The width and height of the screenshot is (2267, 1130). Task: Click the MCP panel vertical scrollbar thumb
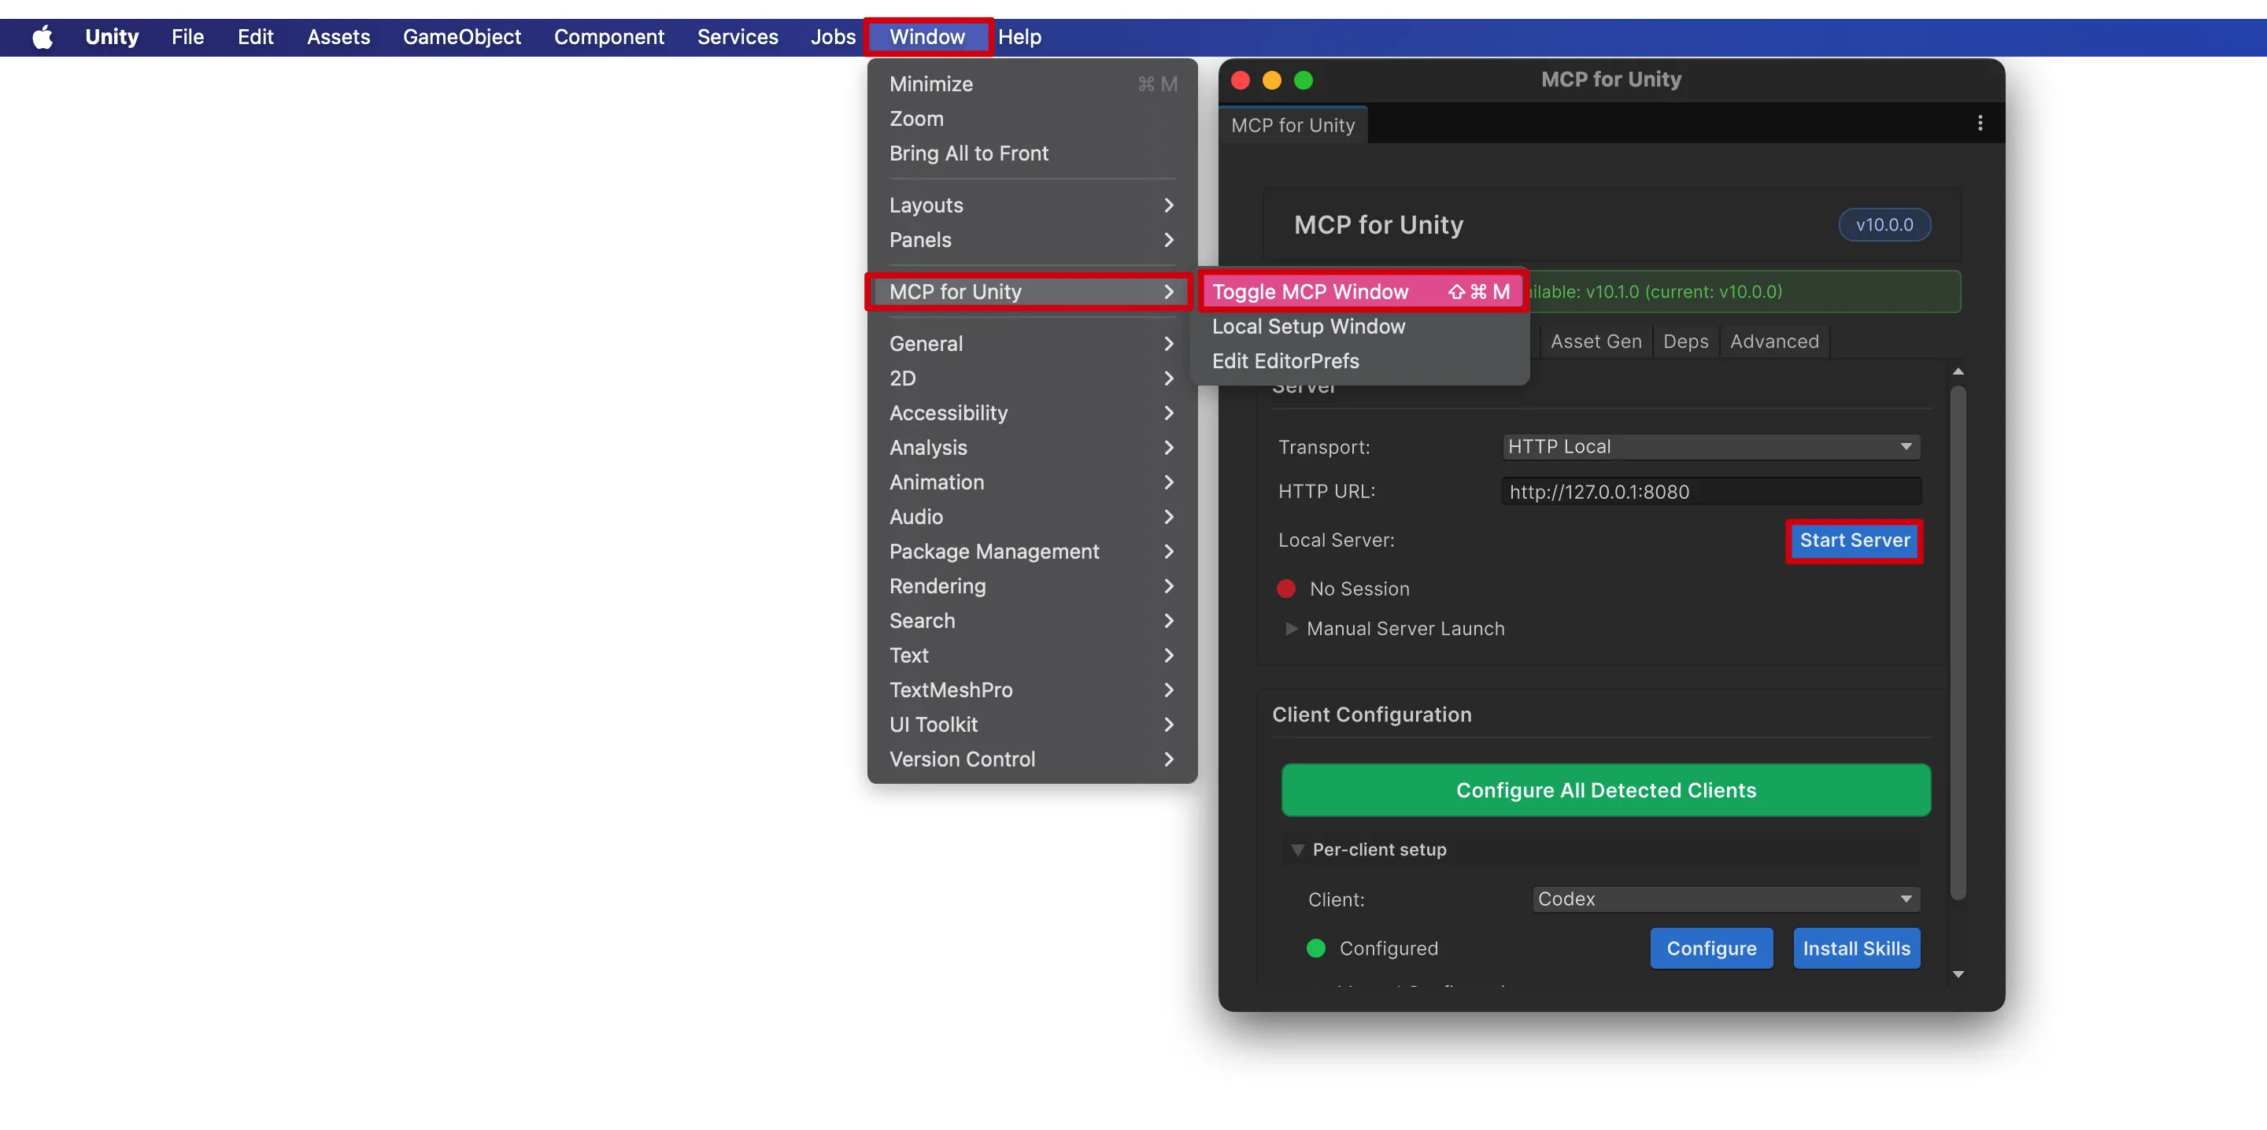click(x=1957, y=644)
